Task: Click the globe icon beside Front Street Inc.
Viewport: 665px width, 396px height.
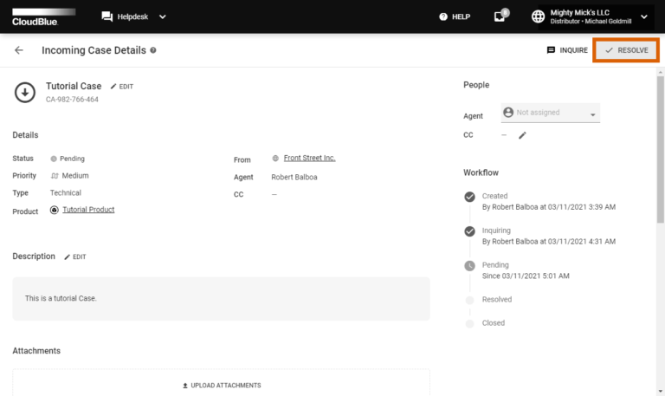Action: pyautogui.click(x=275, y=159)
